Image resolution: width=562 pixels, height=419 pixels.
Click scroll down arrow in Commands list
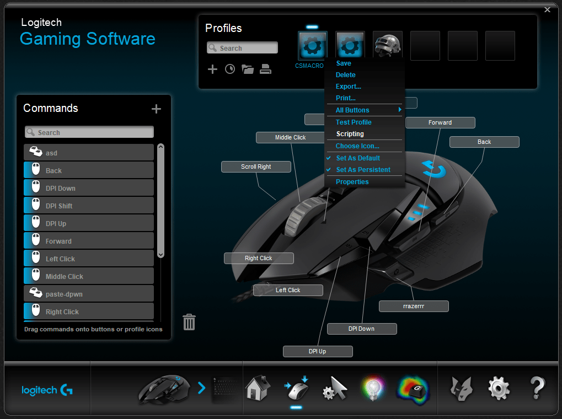pyautogui.click(x=161, y=255)
